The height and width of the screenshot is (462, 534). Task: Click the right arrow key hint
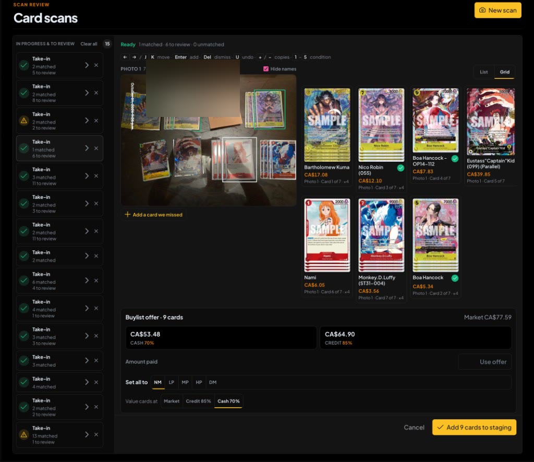tap(134, 57)
